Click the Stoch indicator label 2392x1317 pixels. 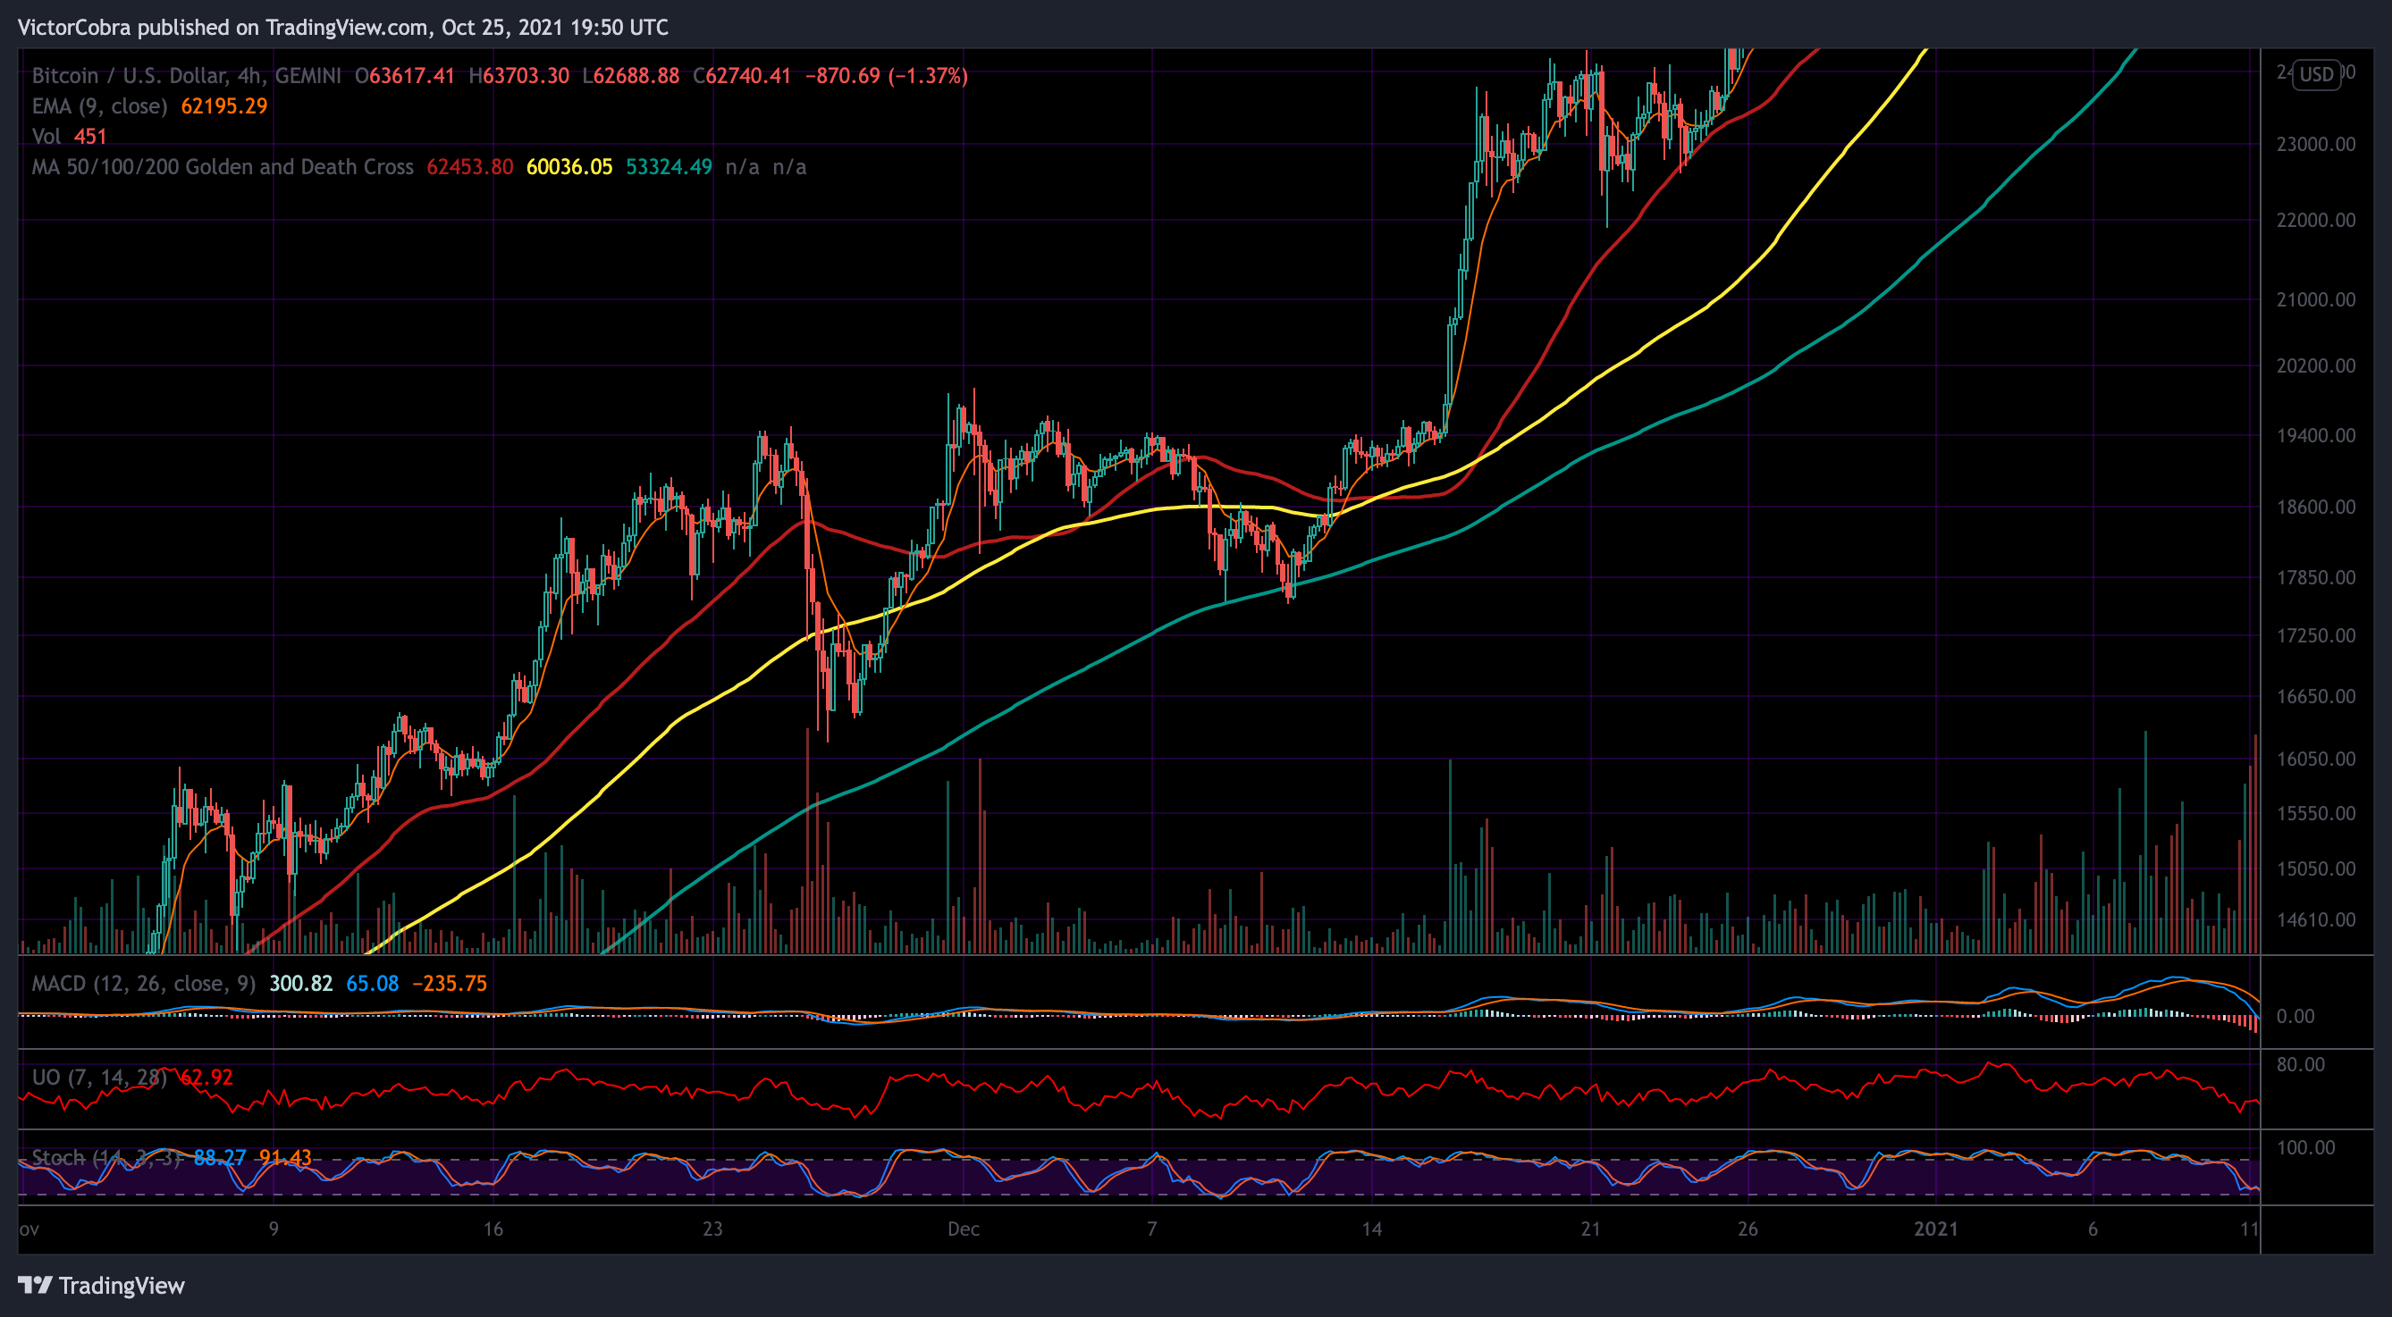pyautogui.click(x=105, y=1157)
